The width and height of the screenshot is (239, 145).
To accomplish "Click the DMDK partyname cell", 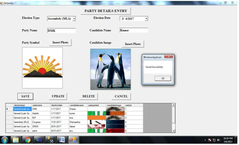I will [41, 126].
